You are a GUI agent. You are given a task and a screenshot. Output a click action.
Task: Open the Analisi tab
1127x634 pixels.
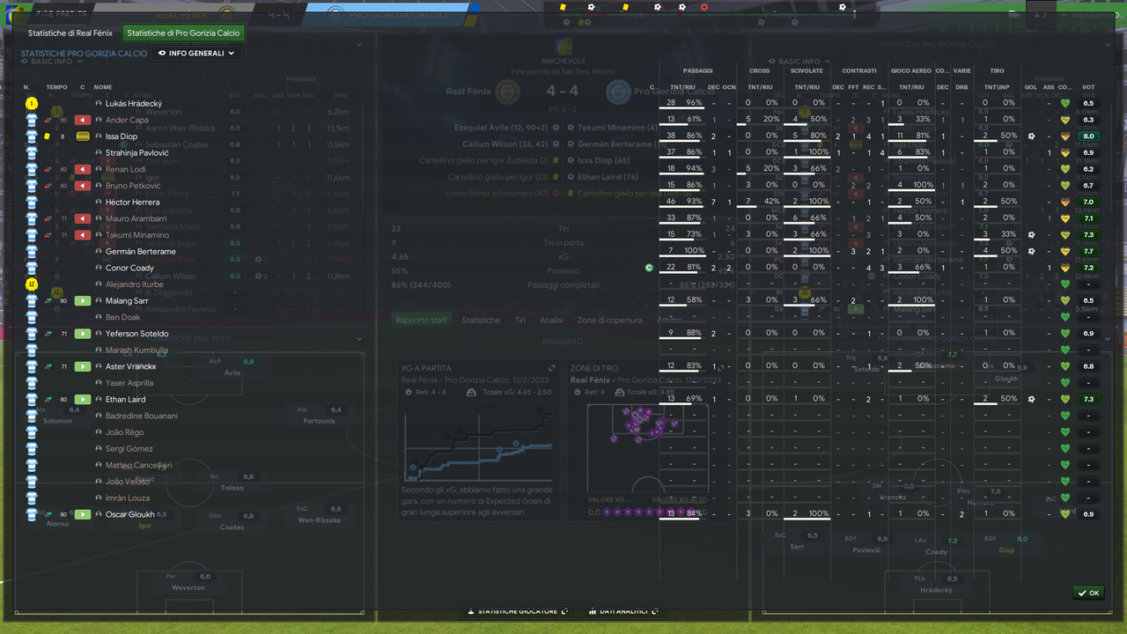tap(551, 321)
